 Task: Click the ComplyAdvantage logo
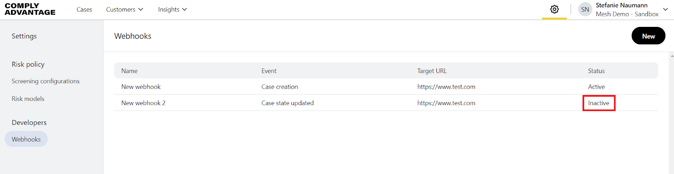point(30,9)
